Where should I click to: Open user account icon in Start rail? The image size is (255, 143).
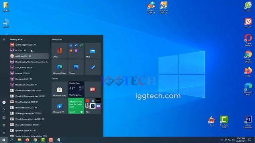click(4, 102)
